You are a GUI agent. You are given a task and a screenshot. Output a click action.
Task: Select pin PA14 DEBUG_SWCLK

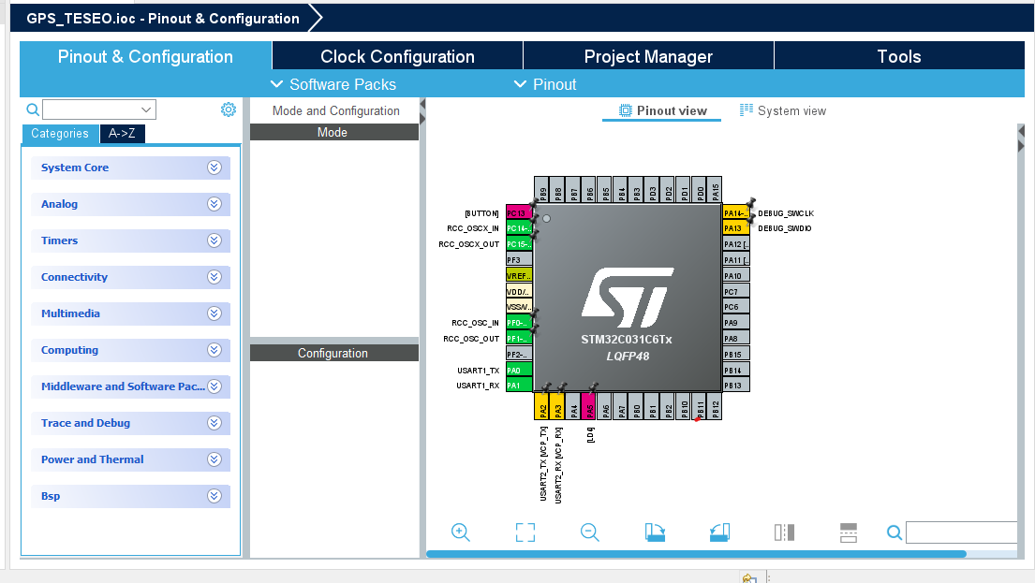pyautogui.click(x=736, y=212)
